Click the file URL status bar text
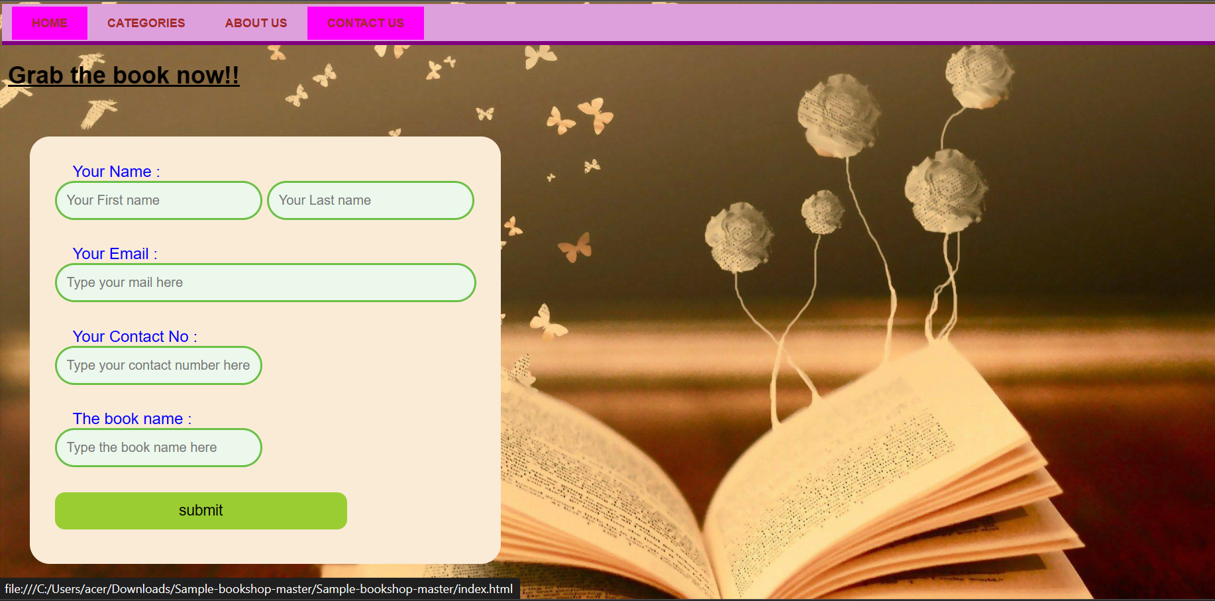 pyautogui.click(x=258, y=589)
